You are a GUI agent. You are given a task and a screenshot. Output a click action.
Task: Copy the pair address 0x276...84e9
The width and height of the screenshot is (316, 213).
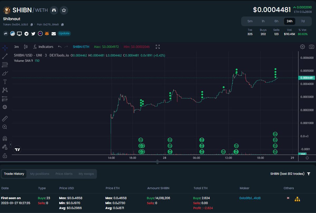pyautogui.click(x=62, y=24)
